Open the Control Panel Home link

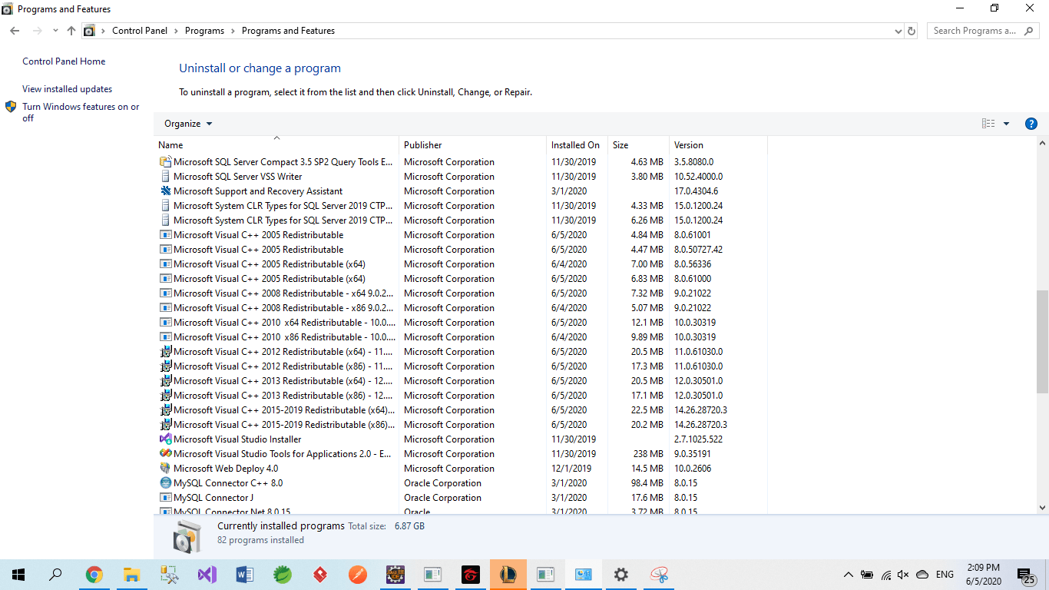64,61
